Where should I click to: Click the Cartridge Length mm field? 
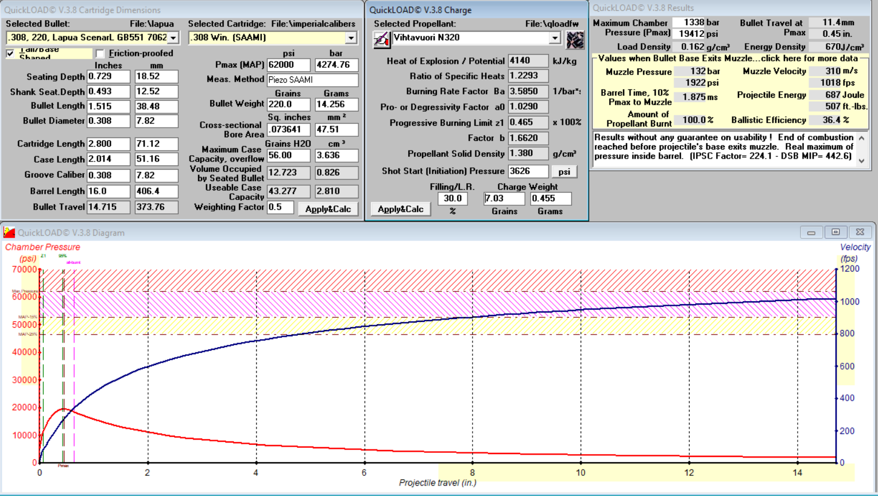click(x=156, y=144)
